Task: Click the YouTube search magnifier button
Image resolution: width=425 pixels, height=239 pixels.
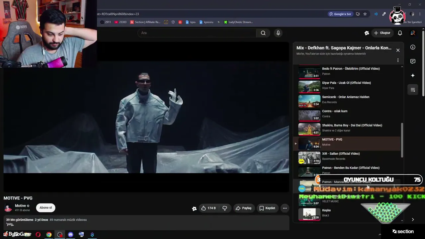Action: pyautogui.click(x=263, y=33)
